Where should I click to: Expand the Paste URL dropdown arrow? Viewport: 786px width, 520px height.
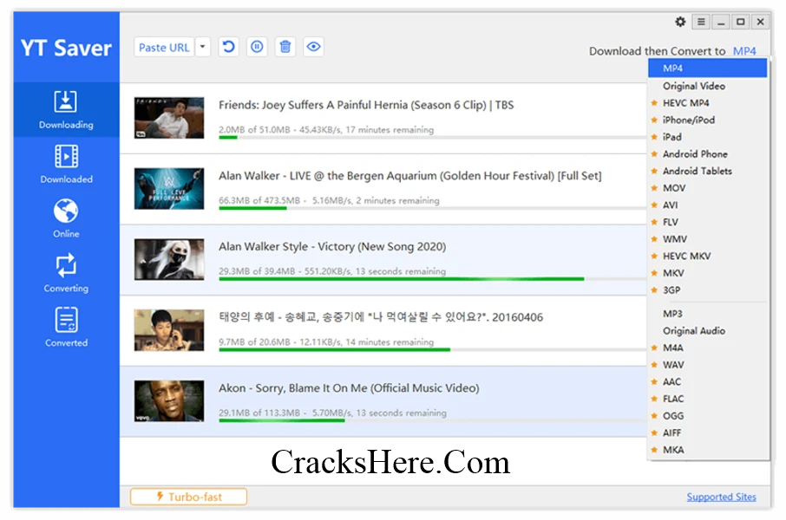[202, 47]
